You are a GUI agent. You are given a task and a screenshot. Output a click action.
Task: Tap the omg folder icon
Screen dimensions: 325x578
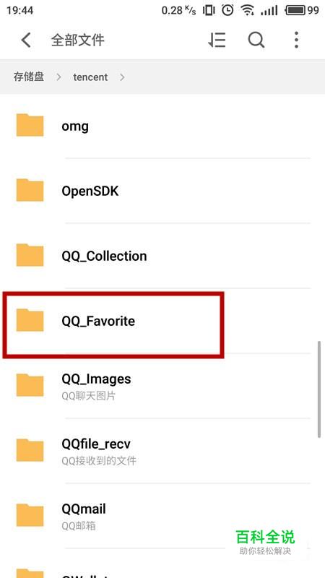30,125
